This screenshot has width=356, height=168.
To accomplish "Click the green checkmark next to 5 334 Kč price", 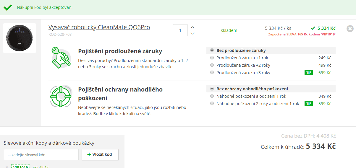I will click(x=313, y=28).
